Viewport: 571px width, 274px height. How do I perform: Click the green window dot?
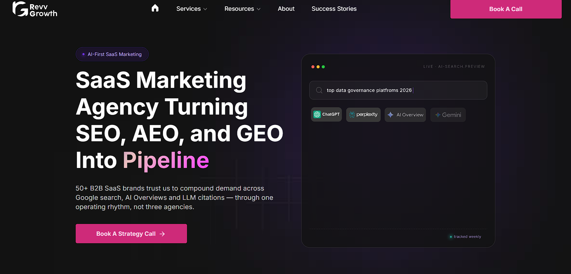(x=323, y=67)
